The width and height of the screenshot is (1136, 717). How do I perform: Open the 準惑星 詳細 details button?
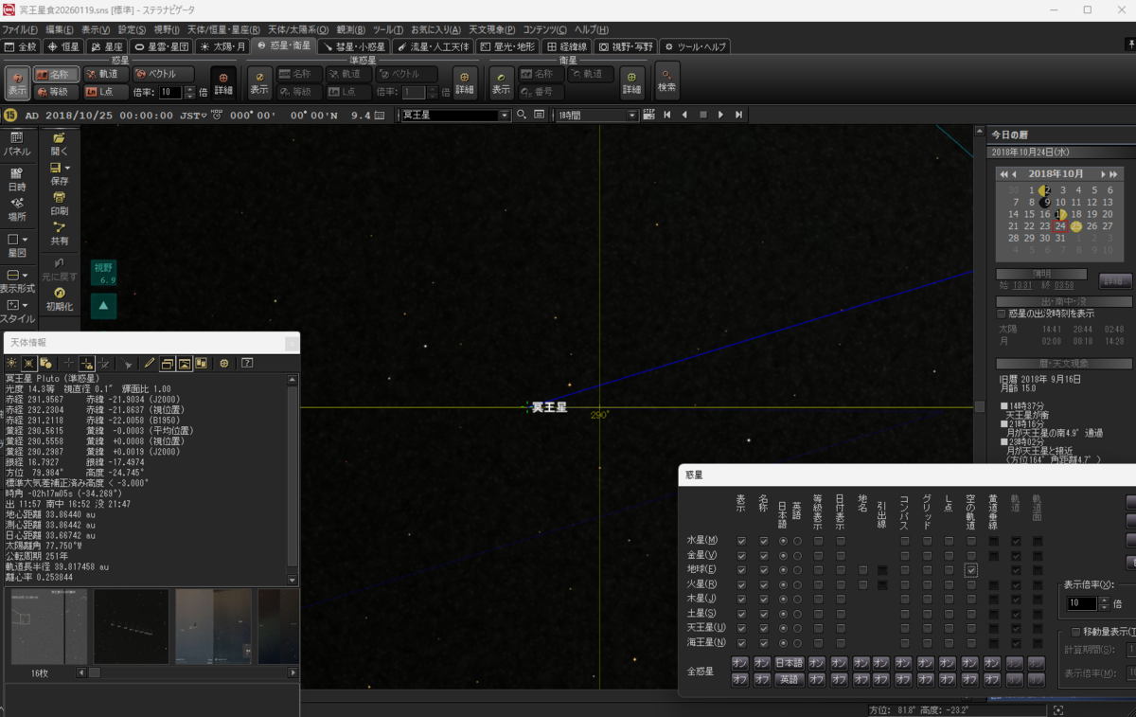pyautogui.click(x=464, y=82)
